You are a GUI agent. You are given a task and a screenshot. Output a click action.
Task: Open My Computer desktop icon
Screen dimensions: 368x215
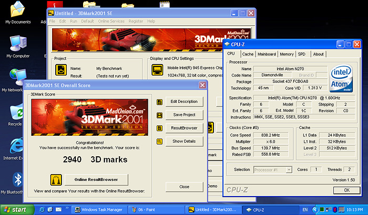[18, 47]
